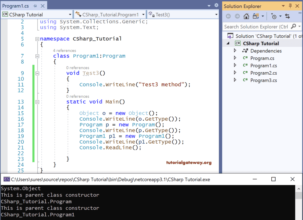Toggle pin on Program1.cs tab
Screen dimensions: 303x220
coord(35,6)
